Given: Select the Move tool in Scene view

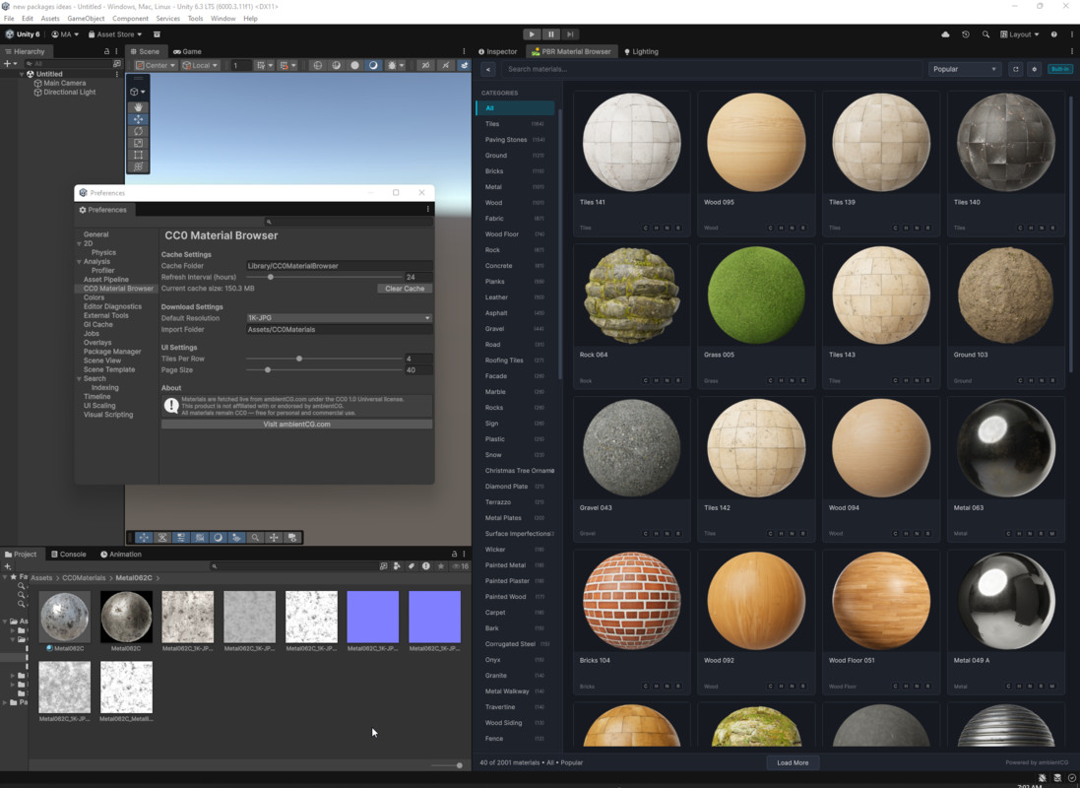Looking at the screenshot, I should coord(138,119).
